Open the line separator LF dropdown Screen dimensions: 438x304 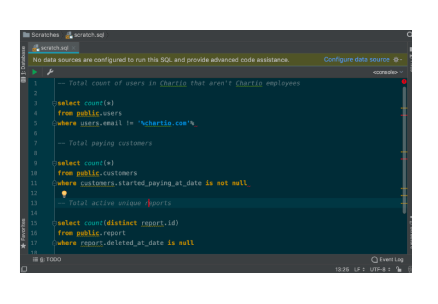(x=358, y=269)
